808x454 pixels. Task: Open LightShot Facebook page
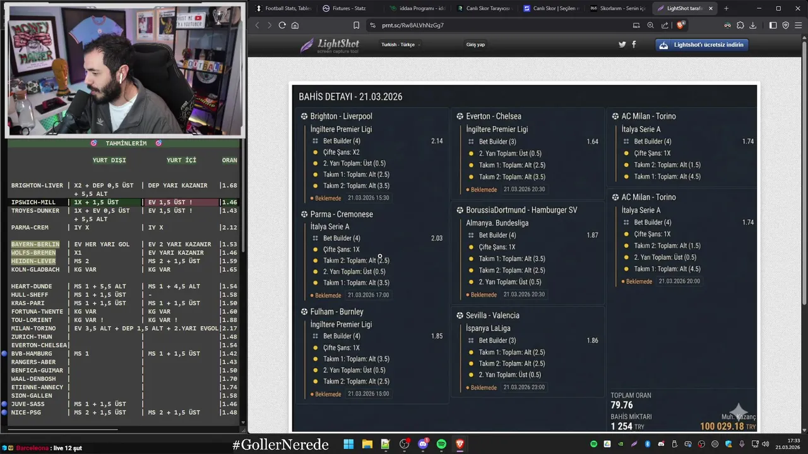coord(634,45)
